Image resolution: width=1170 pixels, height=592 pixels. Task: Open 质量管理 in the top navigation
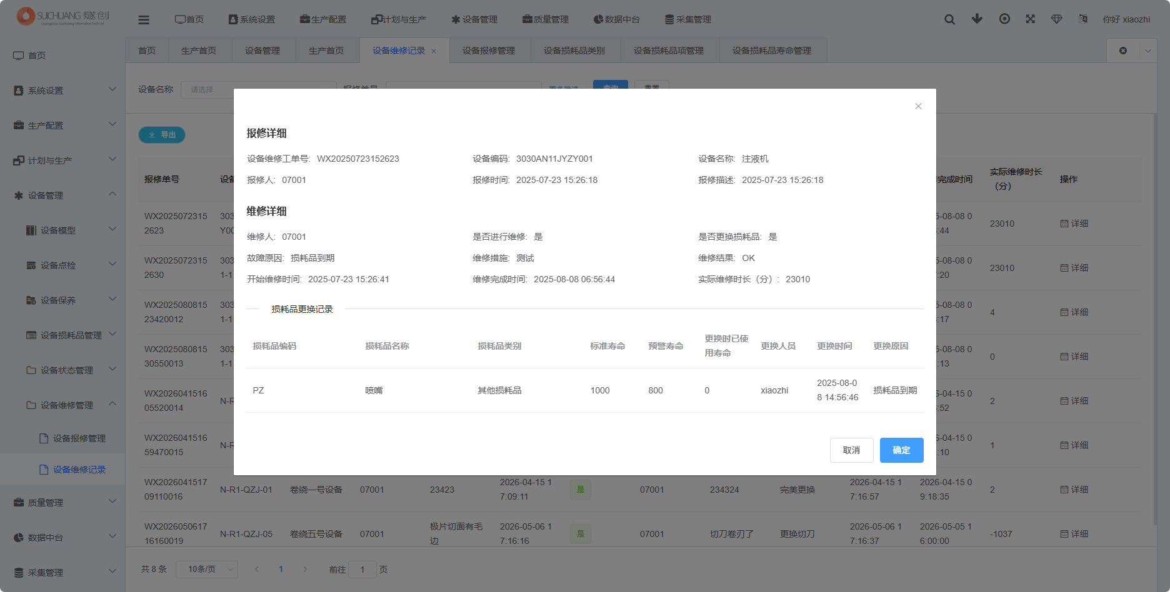(546, 19)
